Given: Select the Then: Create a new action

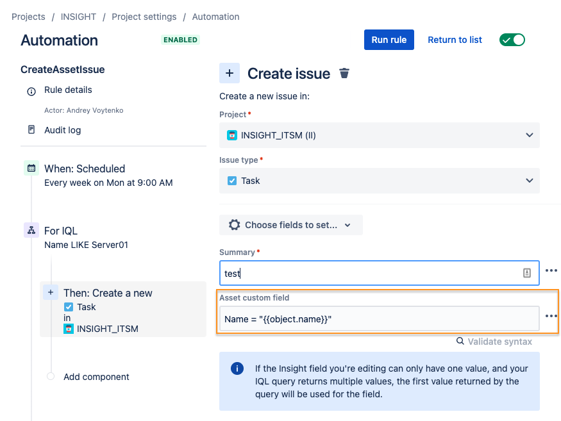Looking at the screenshot, I should pos(123,309).
